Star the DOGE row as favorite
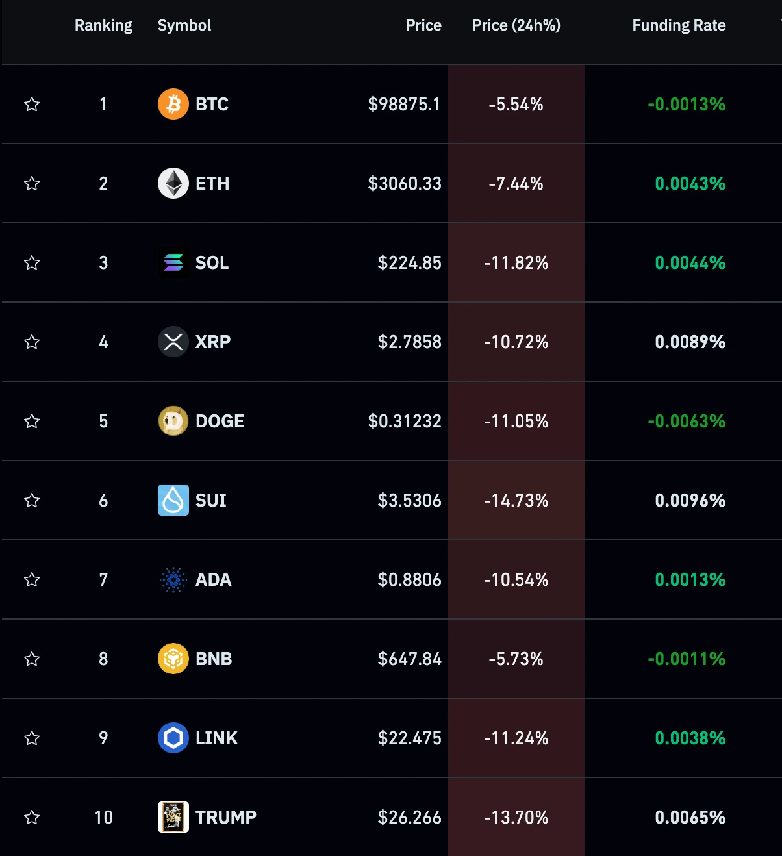 [32, 421]
